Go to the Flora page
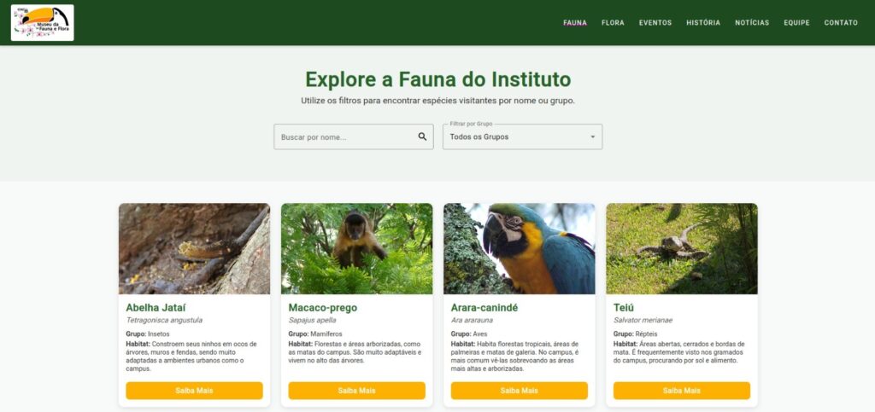The height and width of the screenshot is (412, 875). [613, 23]
